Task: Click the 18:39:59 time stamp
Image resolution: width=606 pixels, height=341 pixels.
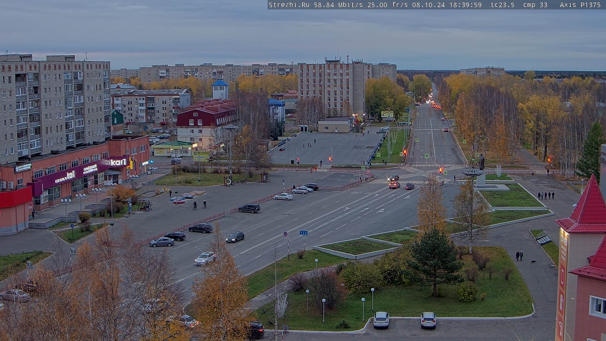Action: (465, 5)
